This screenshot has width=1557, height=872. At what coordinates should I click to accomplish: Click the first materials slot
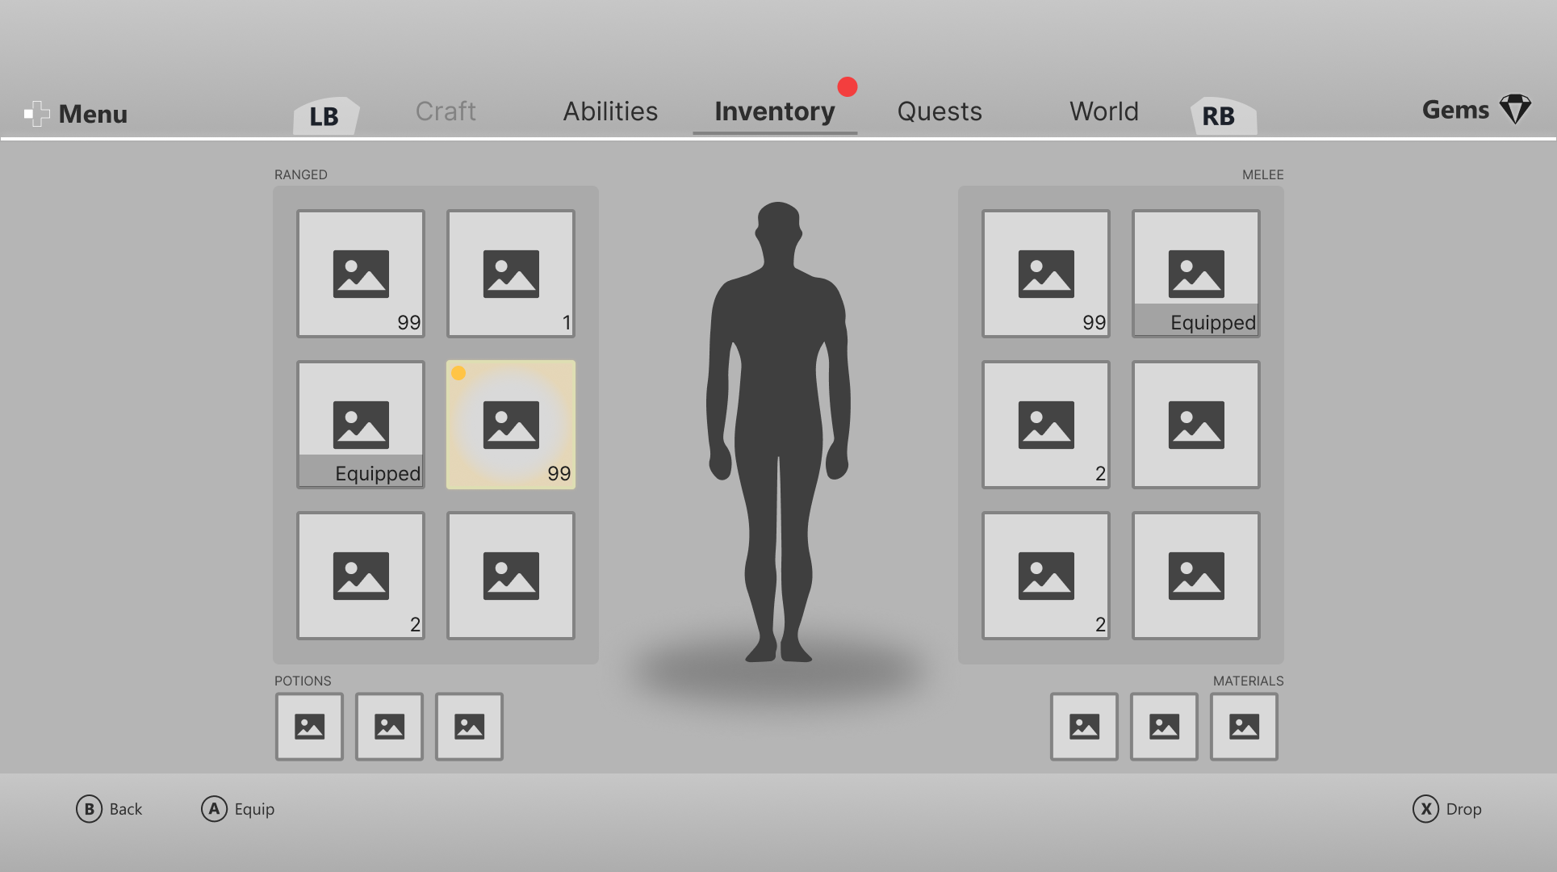pos(1082,726)
